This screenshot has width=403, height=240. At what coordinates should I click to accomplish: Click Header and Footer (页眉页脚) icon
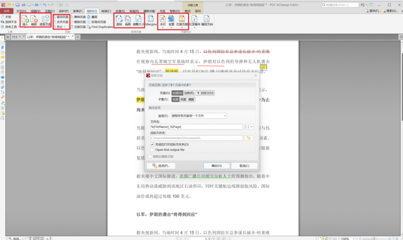(x=182, y=20)
